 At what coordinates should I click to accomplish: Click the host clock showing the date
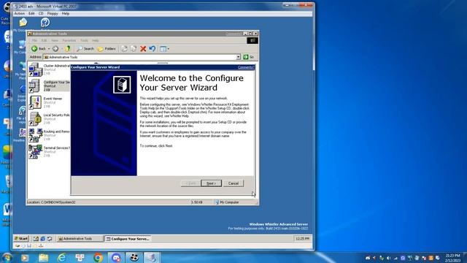[x=452, y=258]
